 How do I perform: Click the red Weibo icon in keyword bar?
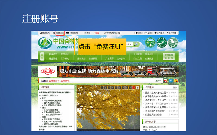(166, 81)
